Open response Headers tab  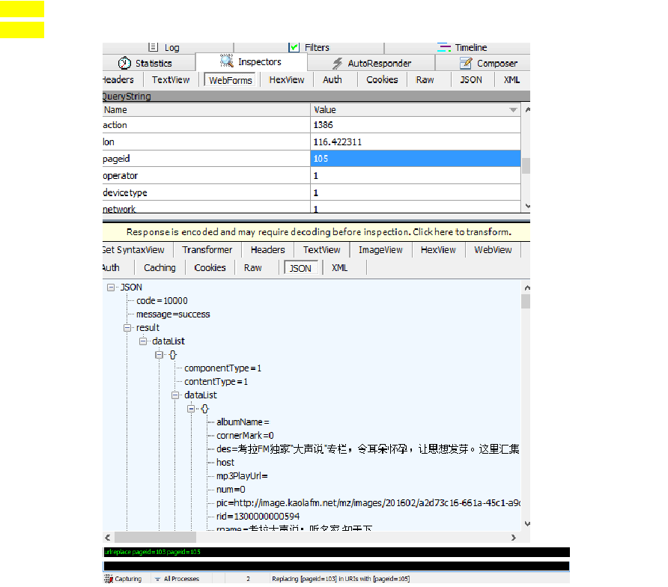[267, 250]
